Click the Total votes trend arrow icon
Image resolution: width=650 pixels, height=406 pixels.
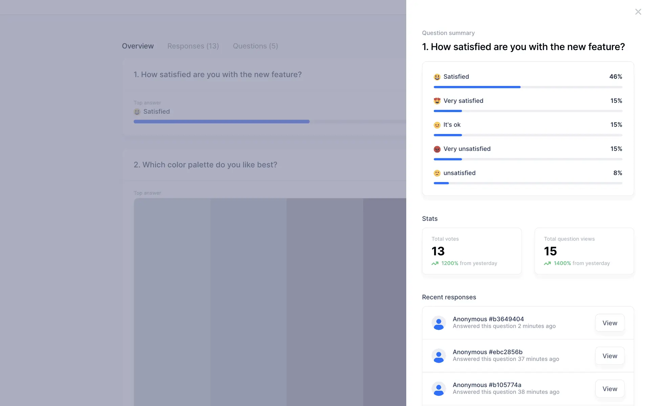(435, 264)
